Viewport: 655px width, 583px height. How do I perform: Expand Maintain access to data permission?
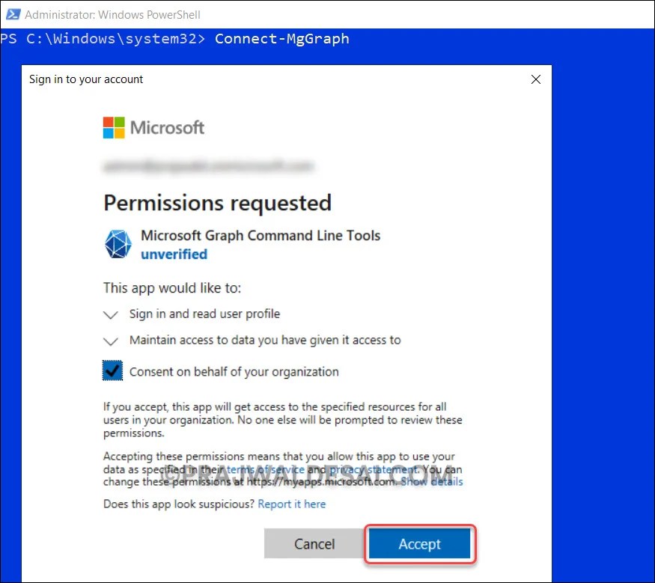click(x=110, y=341)
